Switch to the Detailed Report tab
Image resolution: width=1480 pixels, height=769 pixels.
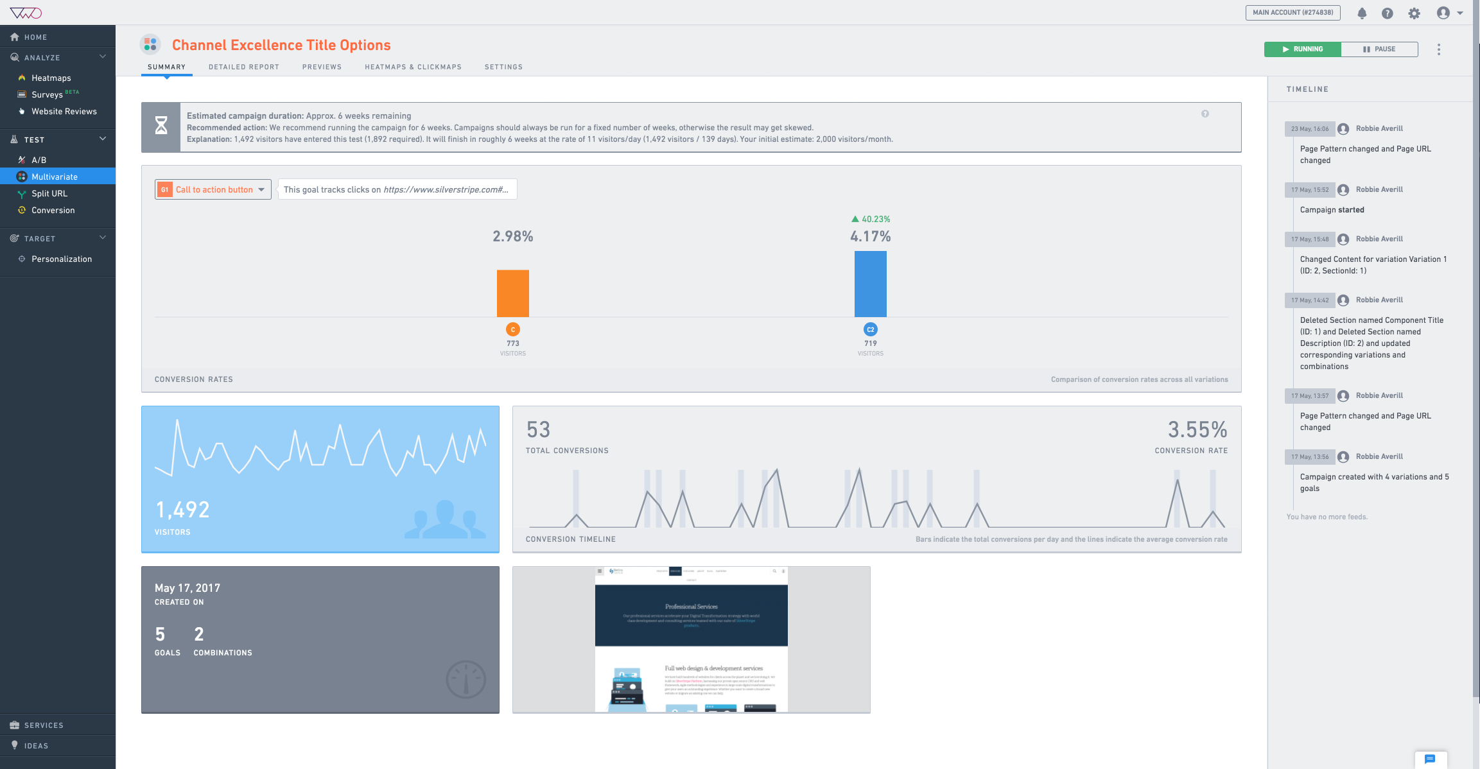[243, 67]
